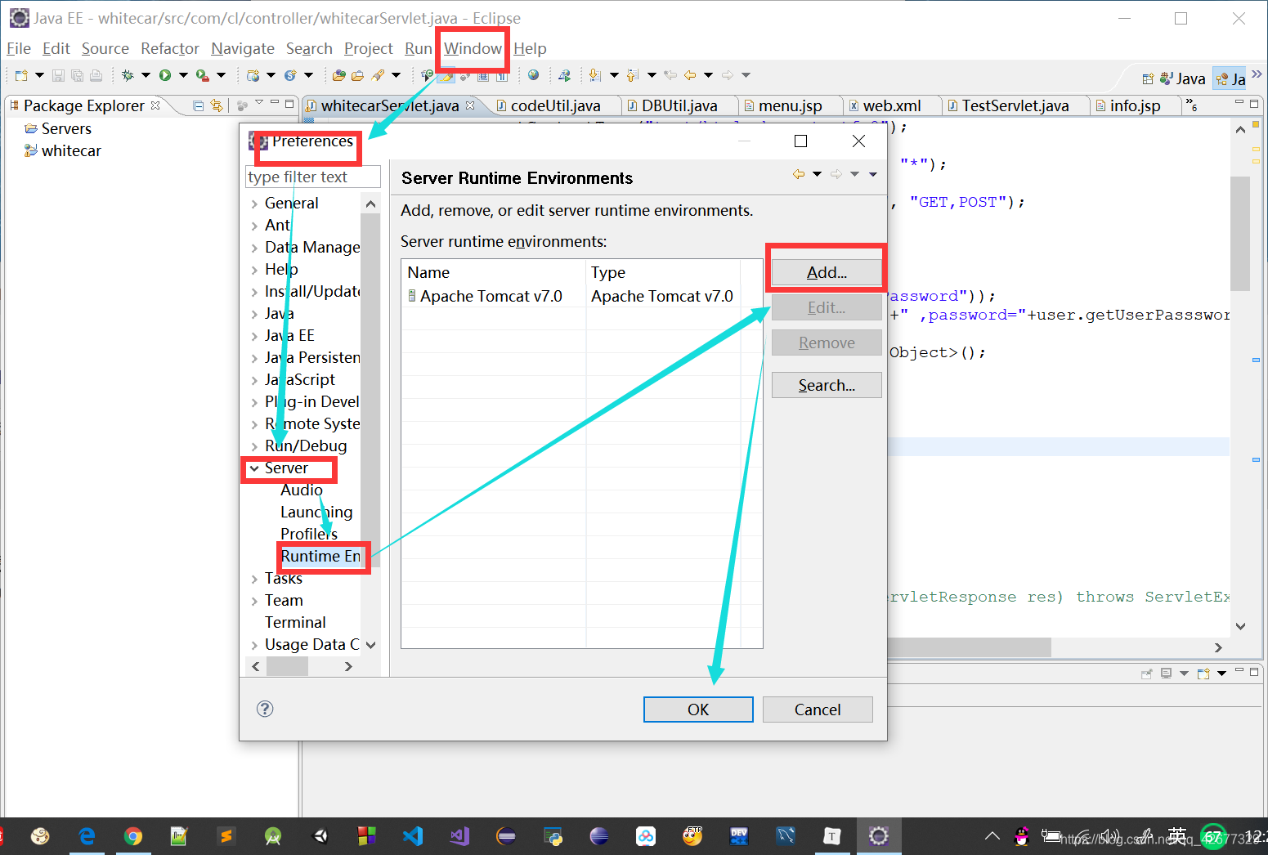Viewport: 1268px width, 855px height.
Task: Open the Refactor menu
Action: (x=170, y=49)
